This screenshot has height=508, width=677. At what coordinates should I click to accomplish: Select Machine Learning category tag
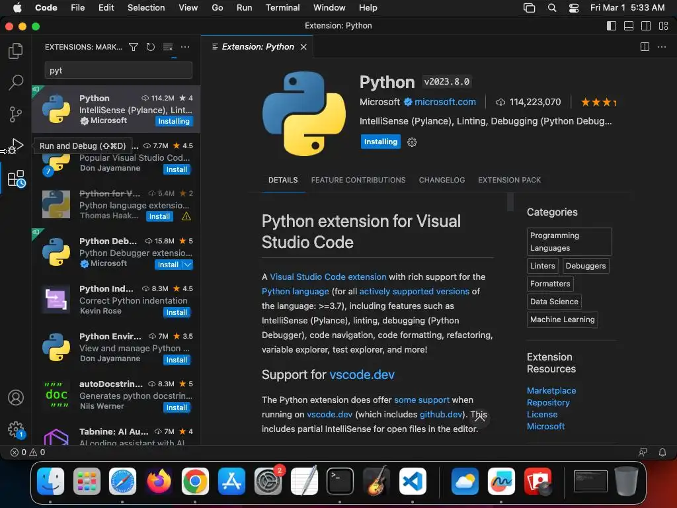tap(562, 319)
